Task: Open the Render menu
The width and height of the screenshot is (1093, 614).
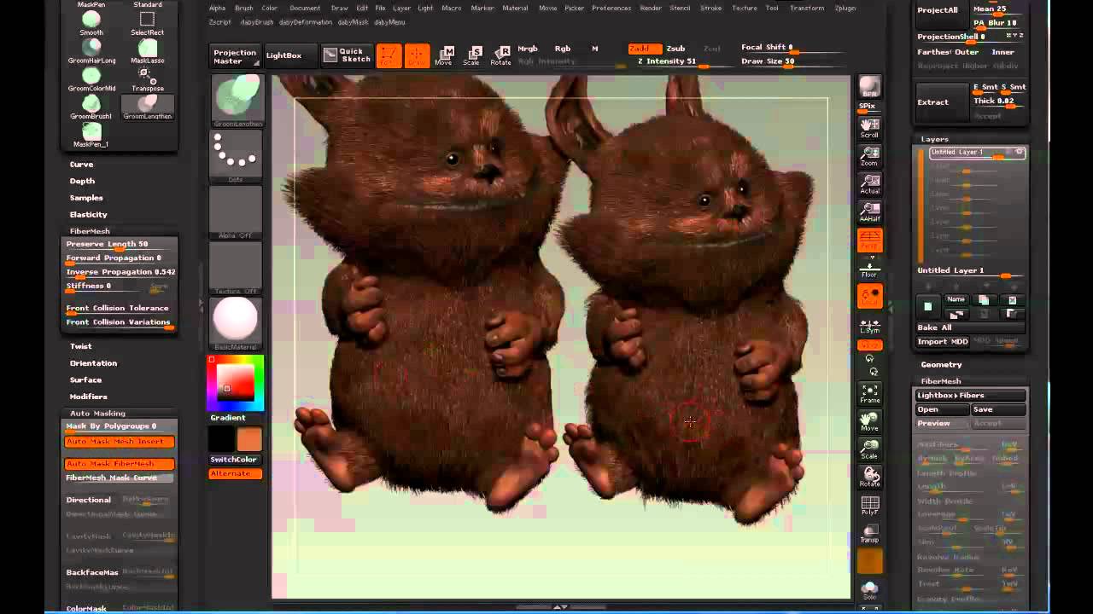Action: (651, 8)
